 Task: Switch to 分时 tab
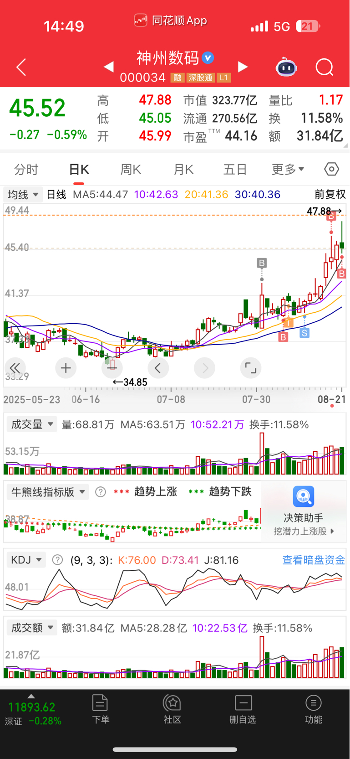click(26, 170)
